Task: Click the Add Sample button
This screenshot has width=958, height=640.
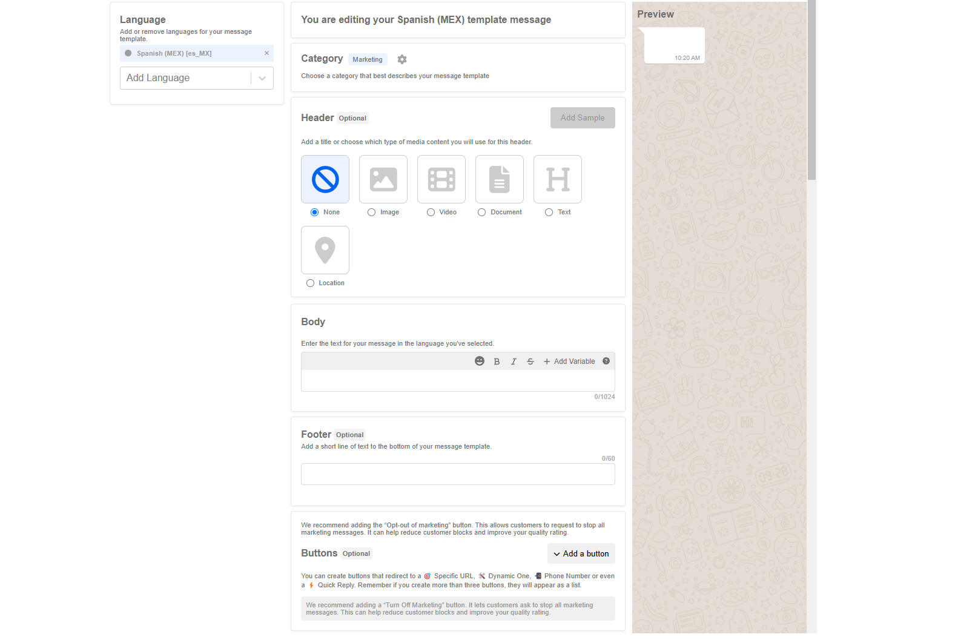Action: tap(582, 118)
